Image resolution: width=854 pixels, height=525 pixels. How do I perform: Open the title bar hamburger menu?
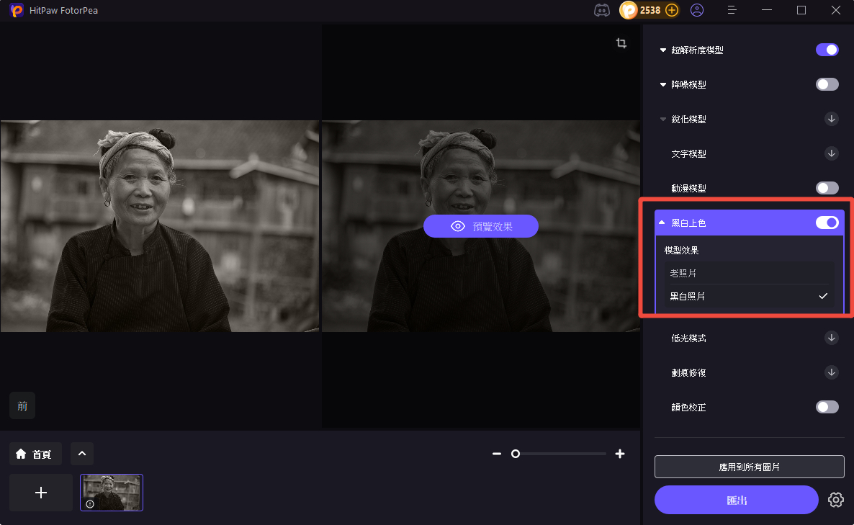(732, 10)
